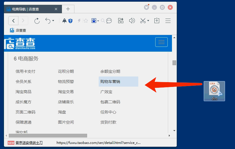Click the vertical scrollbar up arrow
This screenshot has height=149, width=235.
coord(174,38)
